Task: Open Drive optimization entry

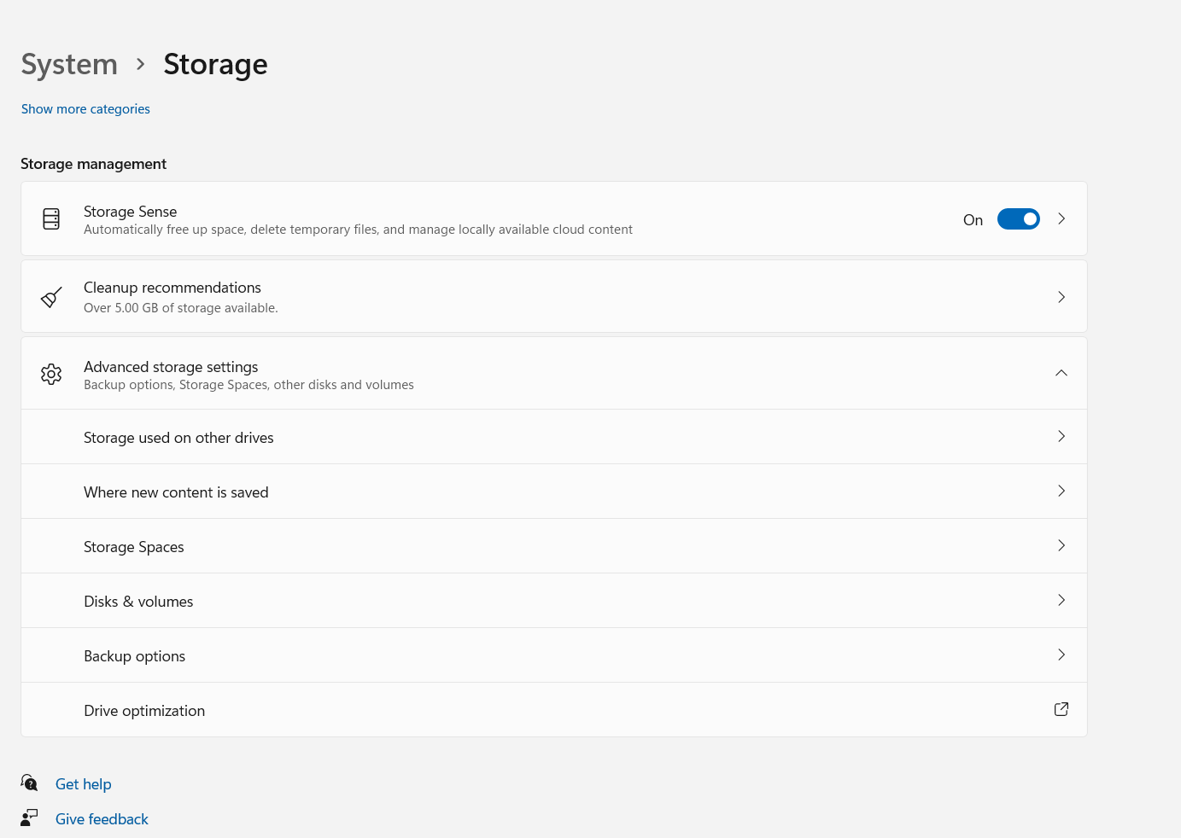Action: coord(144,711)
